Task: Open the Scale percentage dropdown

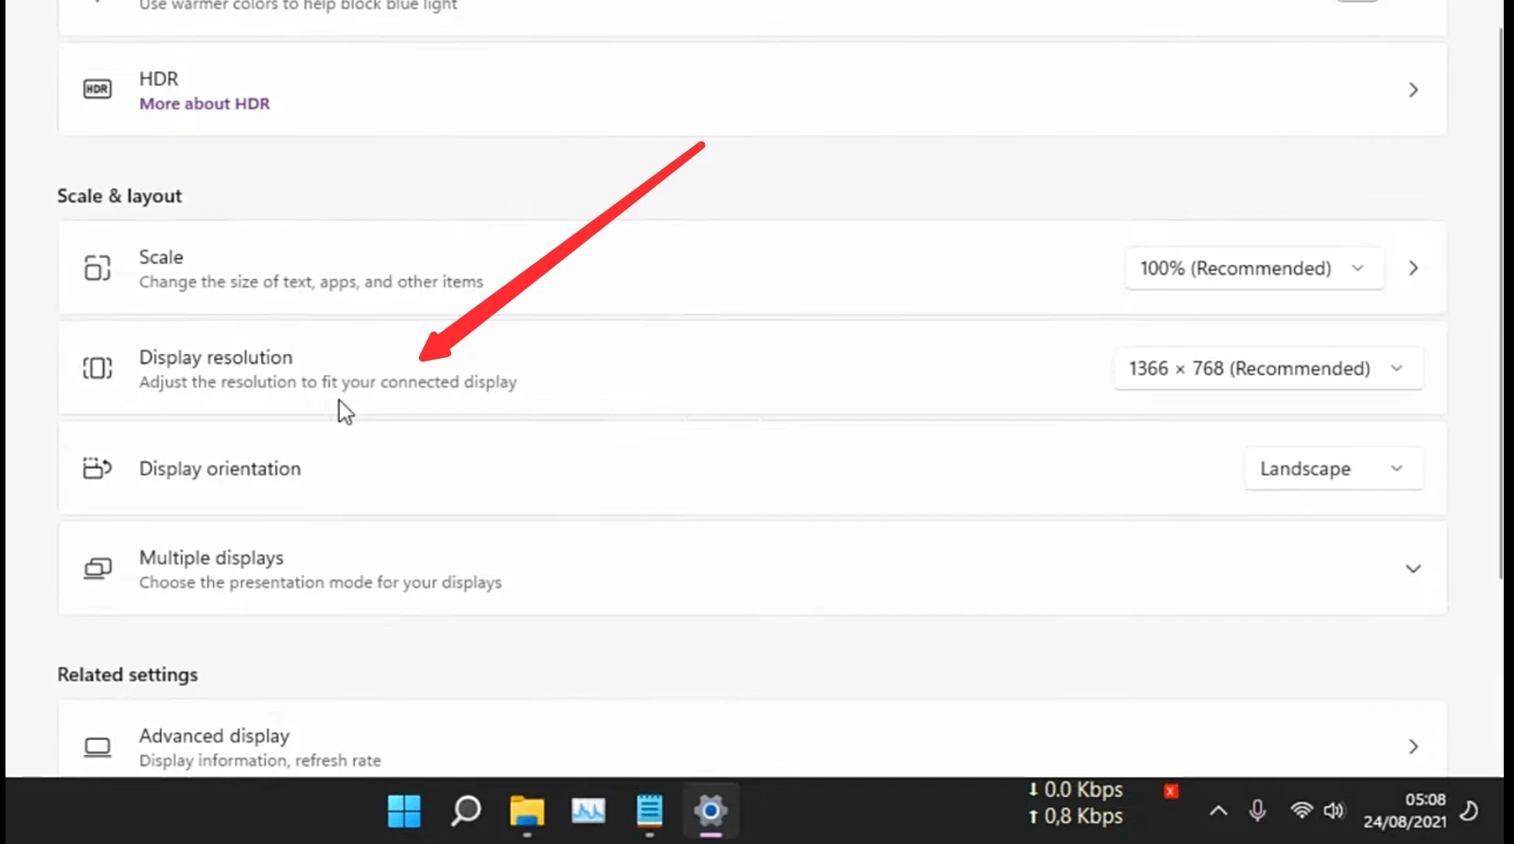Action: pyautogui.click(x=1255, y=268)
